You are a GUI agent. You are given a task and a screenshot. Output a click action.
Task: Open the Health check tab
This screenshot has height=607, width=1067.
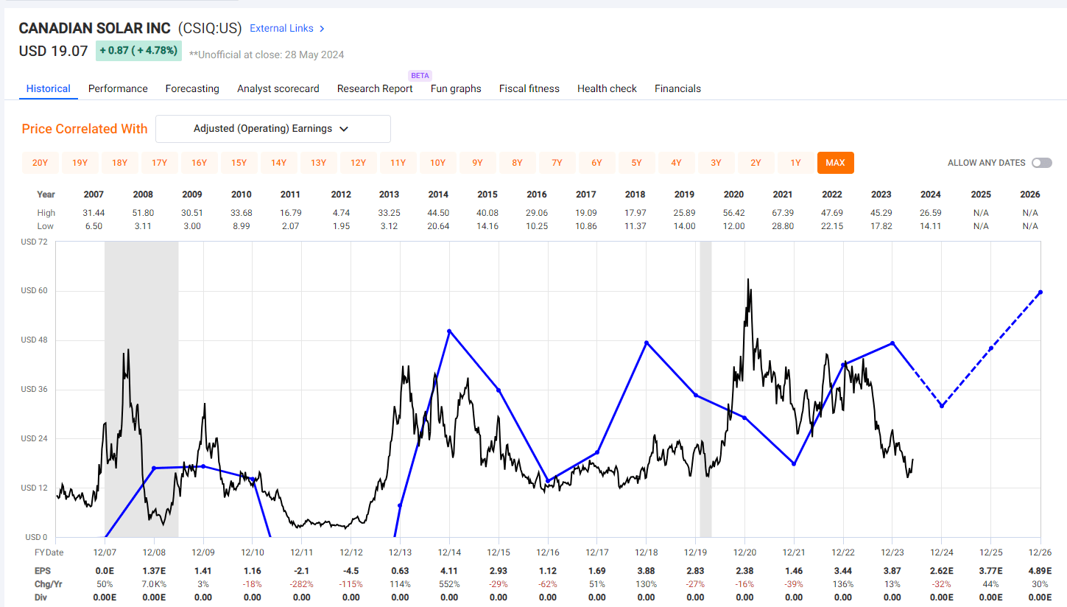point(607,88)
